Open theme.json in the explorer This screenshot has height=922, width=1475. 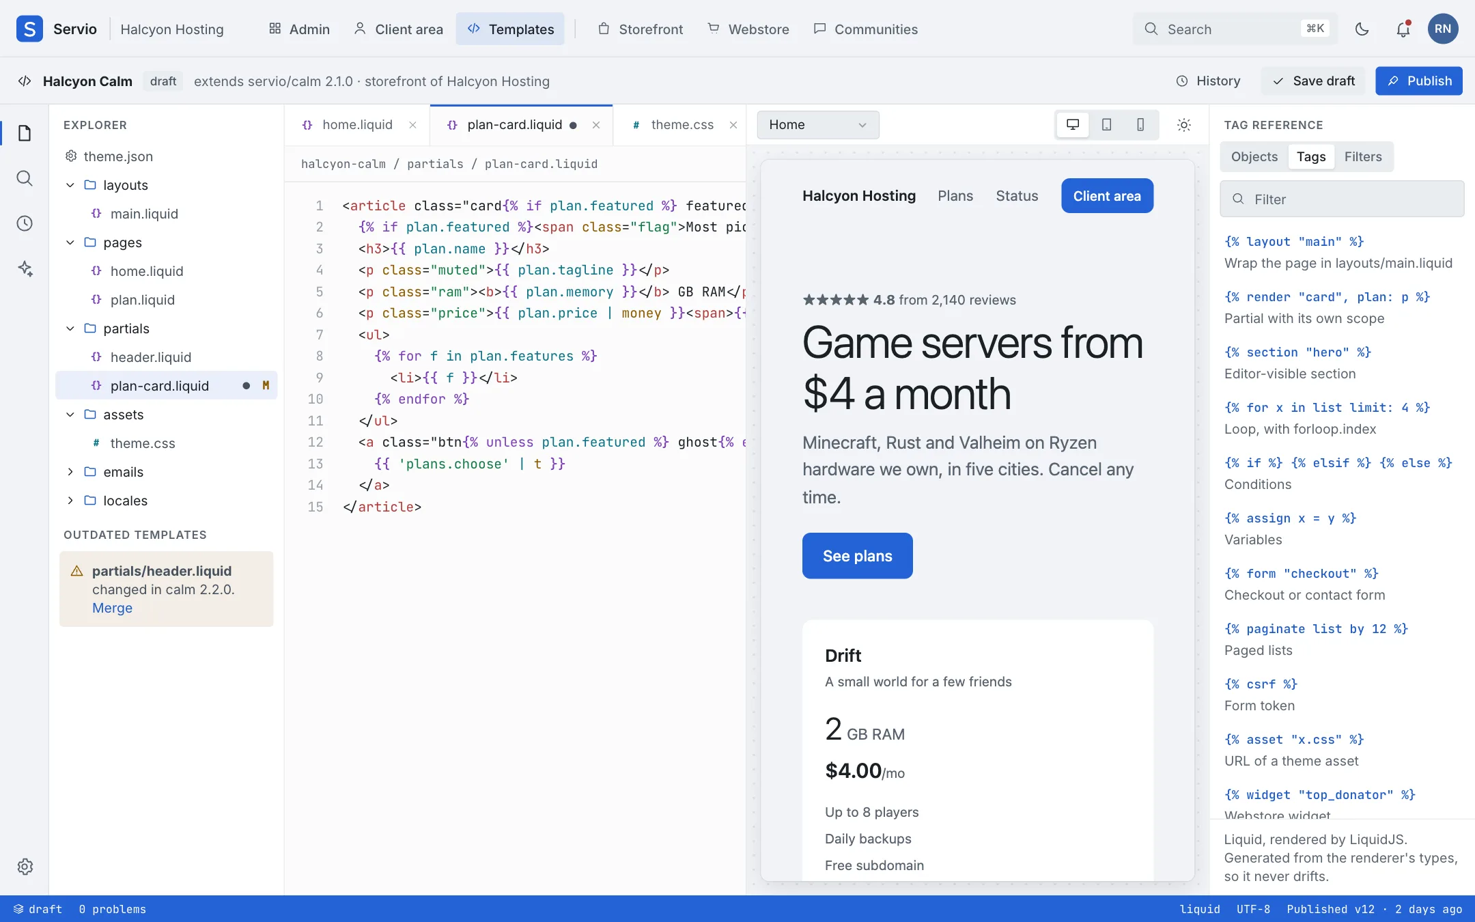pyautogui.click(x=166, y=156)
